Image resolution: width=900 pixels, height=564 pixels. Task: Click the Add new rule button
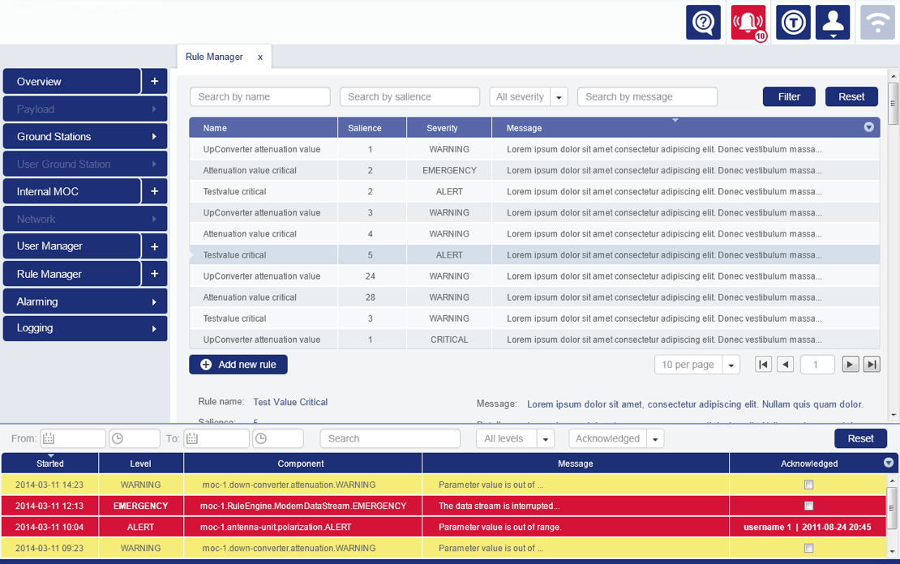click(x=238, y=365)
